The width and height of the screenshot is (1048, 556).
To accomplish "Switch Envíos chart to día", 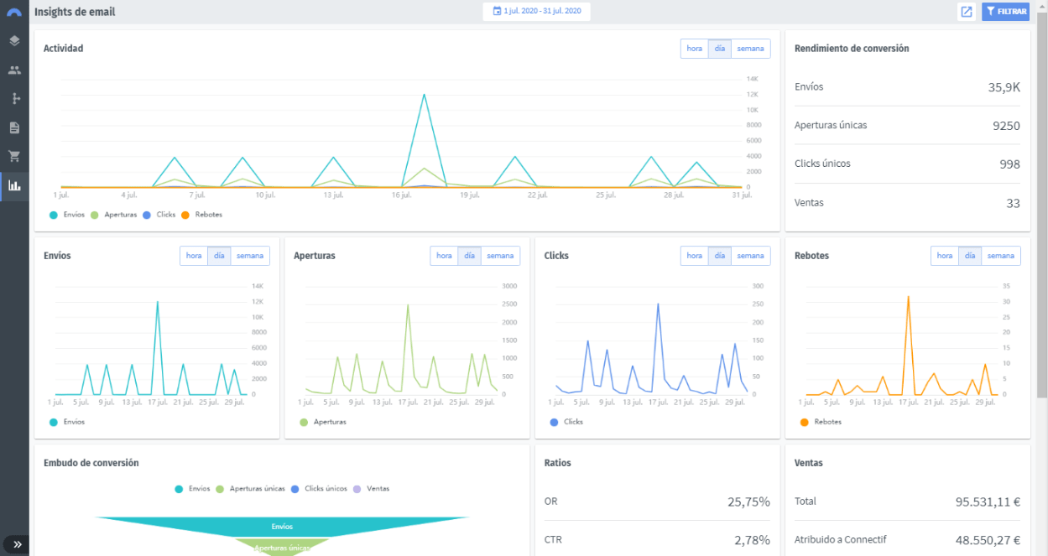I will click(x=219, y=256).
